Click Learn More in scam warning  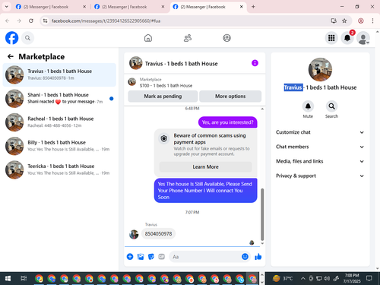205,166
